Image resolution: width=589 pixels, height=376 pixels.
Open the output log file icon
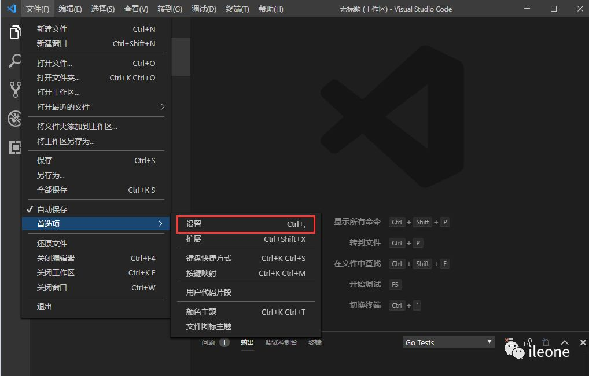coord(546,342)
